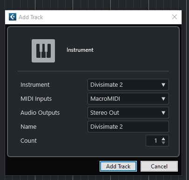Click the Cubase logo in title bar
This screenshot has width=189, height=180.
pyautogui.click(x=13, y=17)
